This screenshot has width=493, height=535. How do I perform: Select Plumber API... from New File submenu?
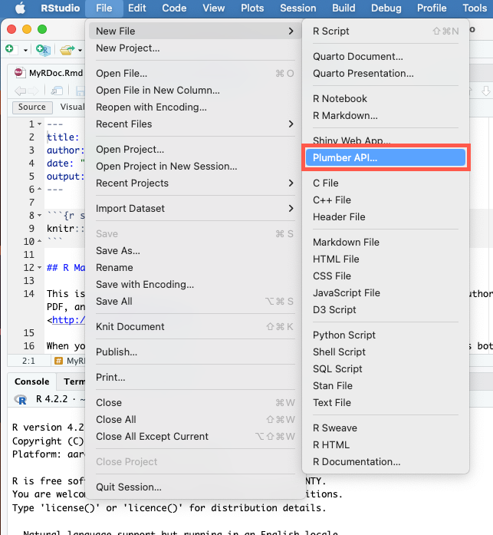(x=386, y=157)
